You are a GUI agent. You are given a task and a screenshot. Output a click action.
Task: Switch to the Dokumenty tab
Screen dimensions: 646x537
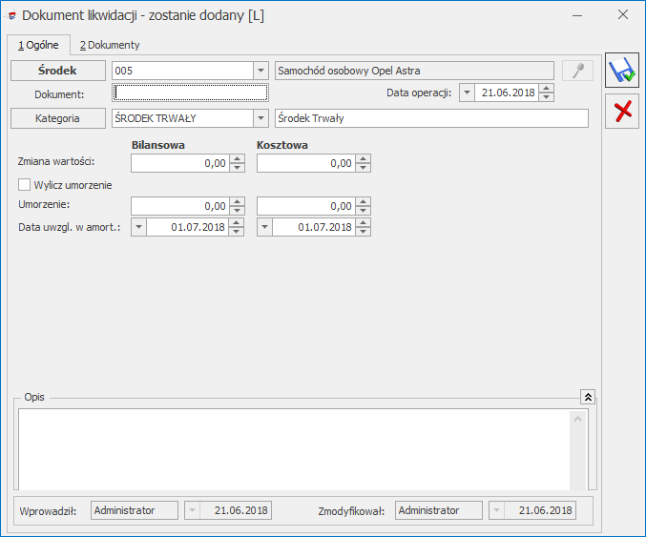click(109, 45)
